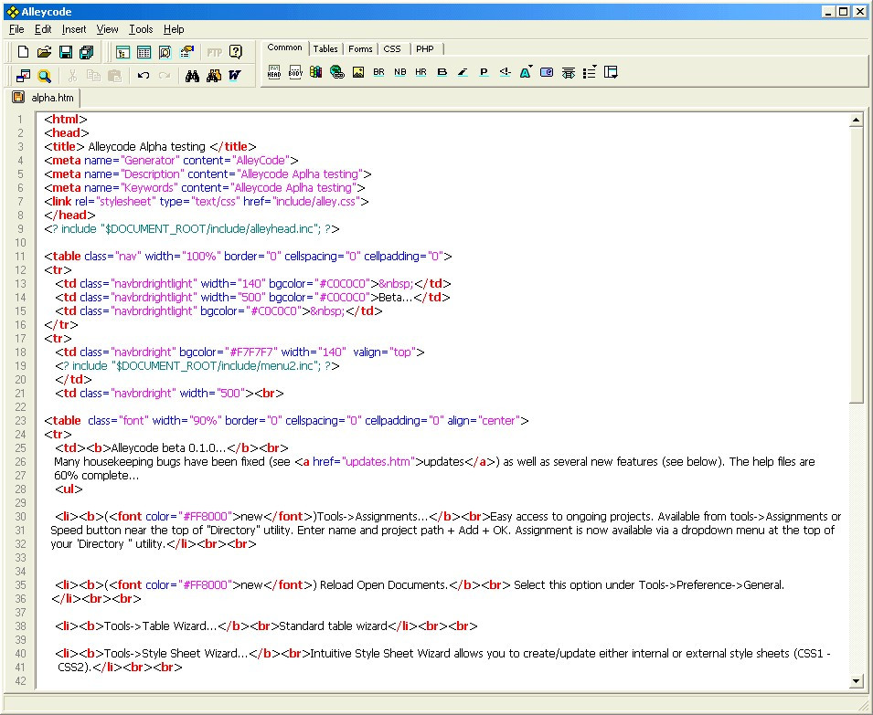Insert paragraph tag with P icon
This screenshot has height=715, width=873.
click(484, 72)
